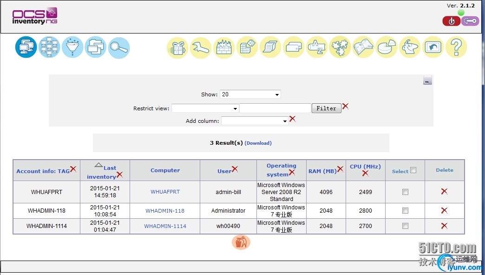Open the WHADMIN-1114 computer link
Image resolution: width=485 pixels, height=275 pixels.
click(165, 226)
